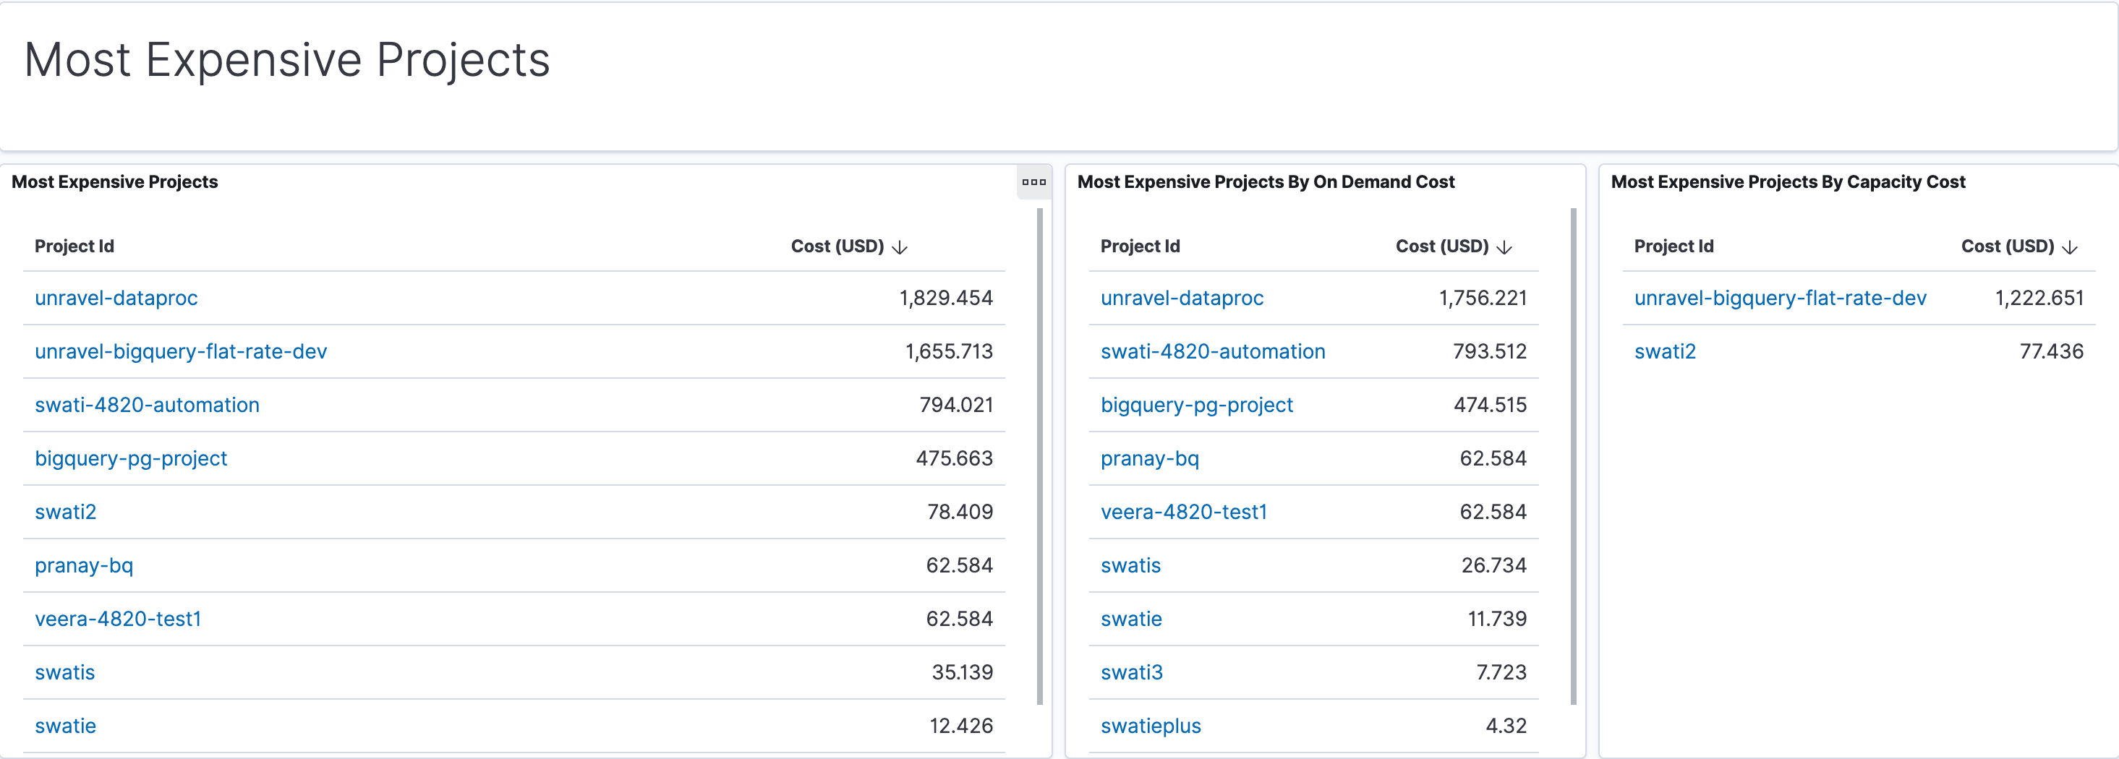The image size is (2119, 759).
Task: Click Most Expensive Projects By On Demand Cost title
Action: coord(1266,181)
